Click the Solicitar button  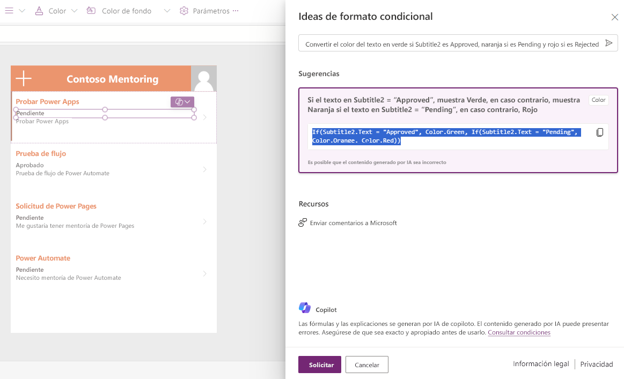[x=320, y=365]
